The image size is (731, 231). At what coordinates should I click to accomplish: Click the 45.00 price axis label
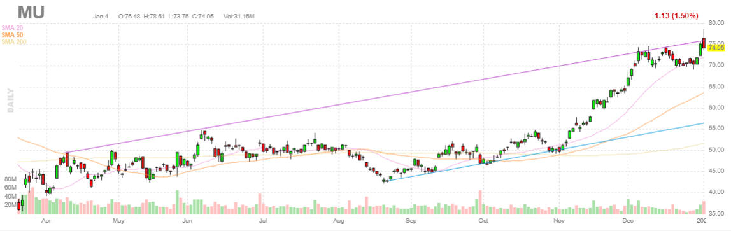click(x=716, y=171)
